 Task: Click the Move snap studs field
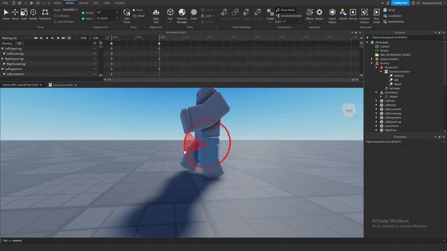click(x=107, y=19)
